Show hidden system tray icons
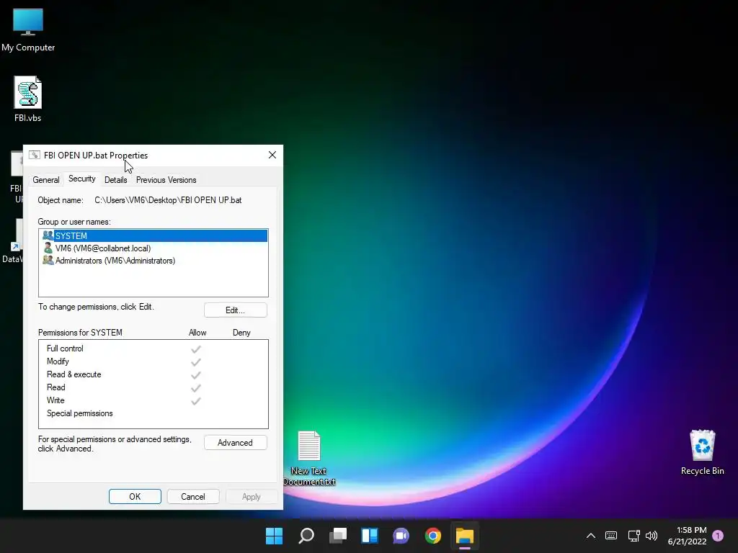The height and width of the screenshot is (553, 738). [x=591, y=536]
